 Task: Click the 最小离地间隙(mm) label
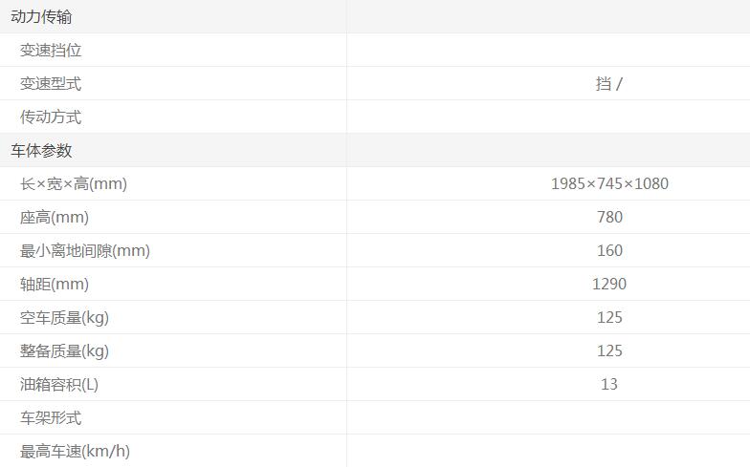(85, 251)
